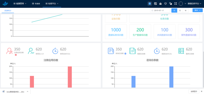Click the tall blue bar in 咨询总条数 chart

pos(171,77)
